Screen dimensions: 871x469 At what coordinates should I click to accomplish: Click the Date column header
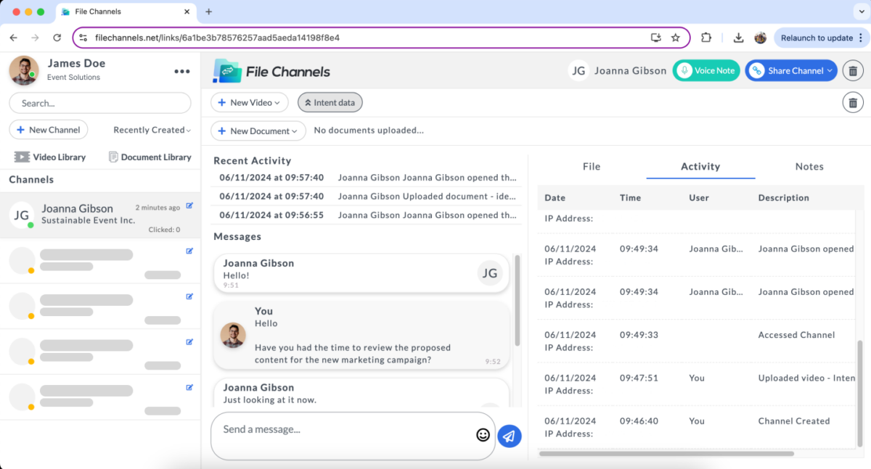(555, 197)
